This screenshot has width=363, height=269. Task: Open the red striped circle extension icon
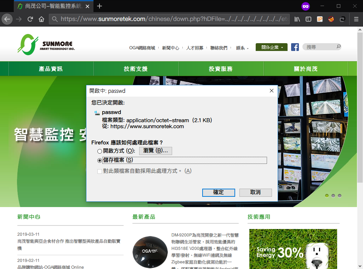point(331,19)
